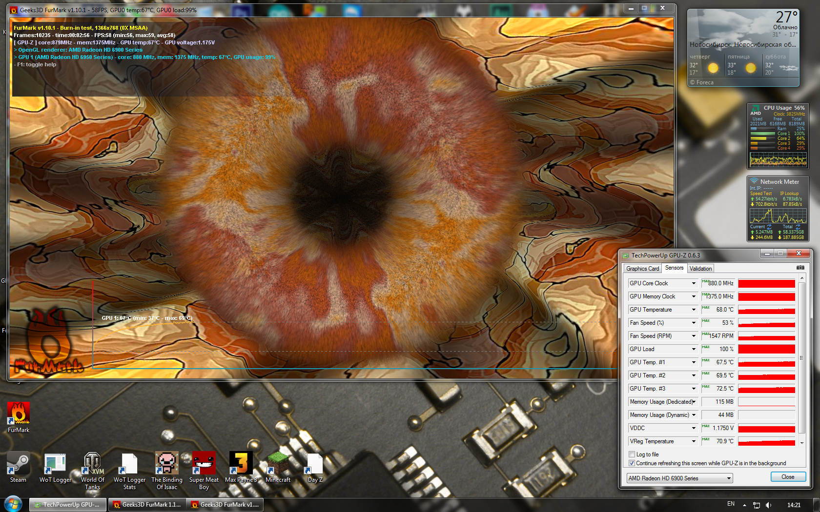Open the taskbar clock showing 14:21

pyautogui.click(x=794, y=505)
